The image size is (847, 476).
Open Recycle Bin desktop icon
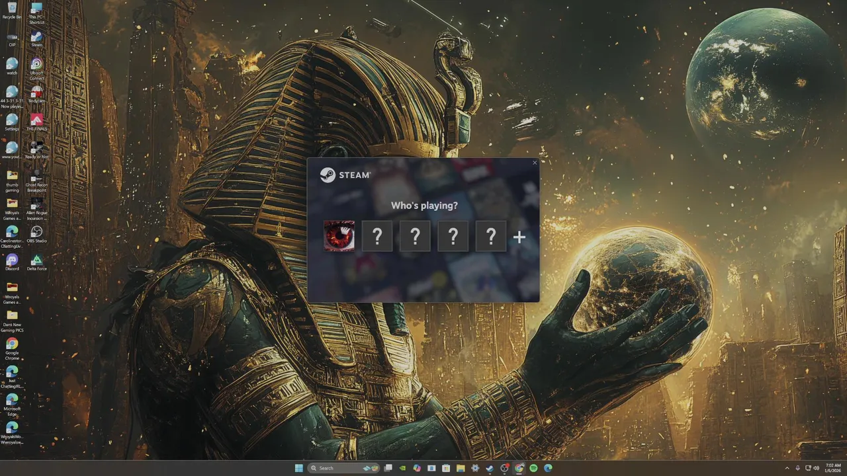coord(12,10)
